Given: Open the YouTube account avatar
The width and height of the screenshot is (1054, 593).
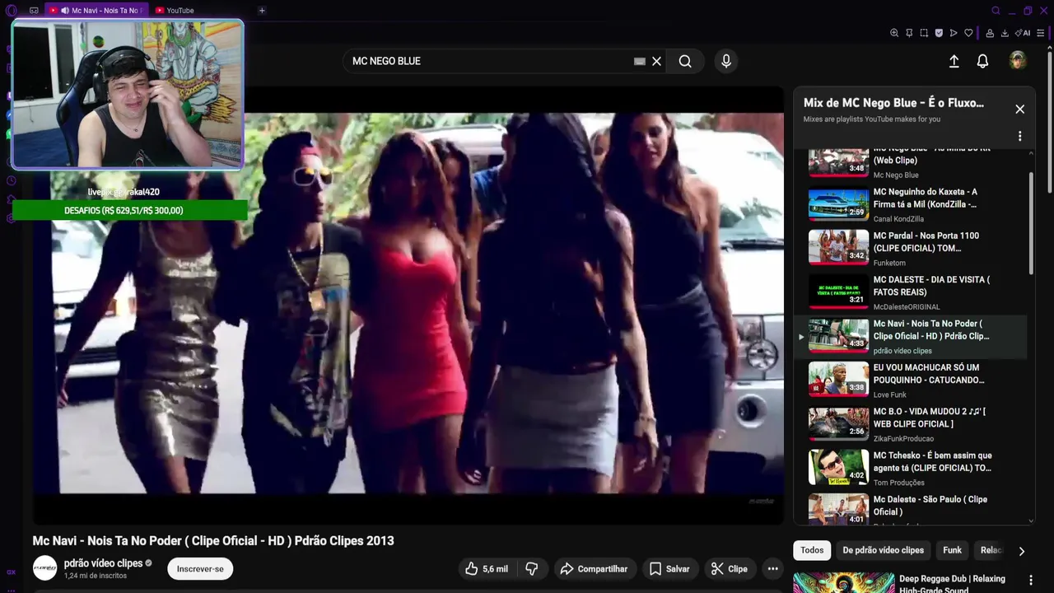Looking at the screenshot, I should tap(1018, 61).
